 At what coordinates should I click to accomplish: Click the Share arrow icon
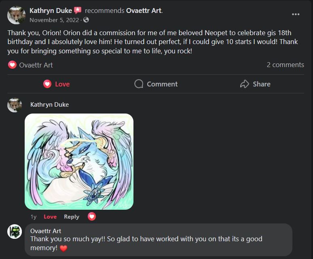(244, 84)
